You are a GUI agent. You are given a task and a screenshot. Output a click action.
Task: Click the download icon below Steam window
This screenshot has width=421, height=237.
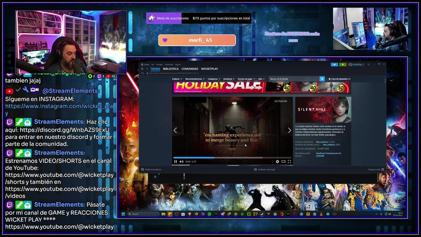[x=155, y=176]
